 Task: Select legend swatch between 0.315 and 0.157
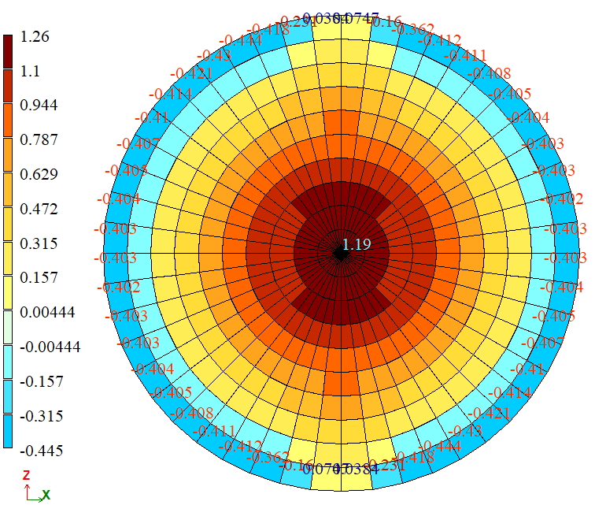[8, 259]
